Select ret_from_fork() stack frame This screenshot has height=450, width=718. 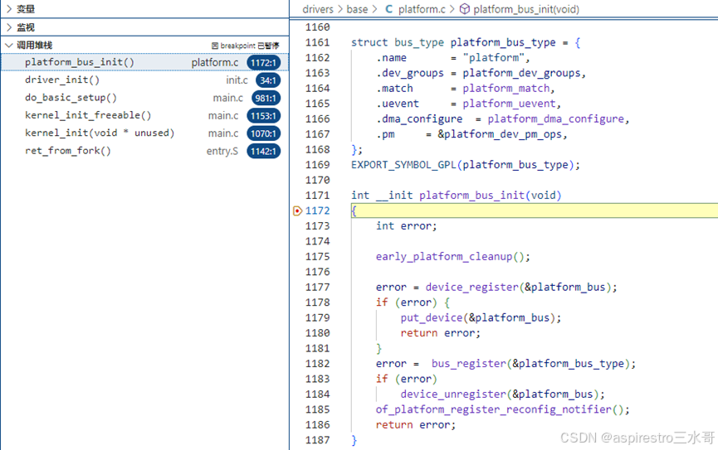click(x=144, y=151)
